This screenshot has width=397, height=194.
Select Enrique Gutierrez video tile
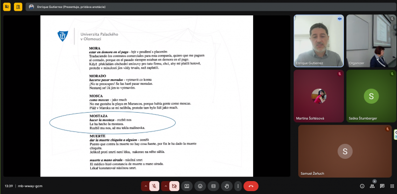pos(319,41)
